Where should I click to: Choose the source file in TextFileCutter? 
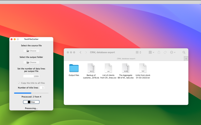[x=31, y=51]
